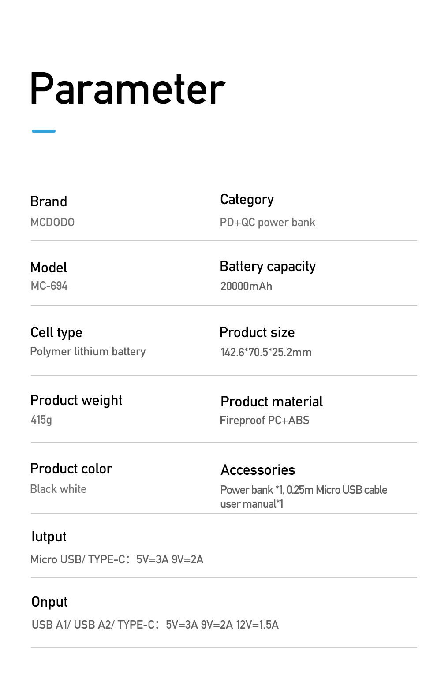
Task: Click the Model label
Action: click(x=49, y=268)
